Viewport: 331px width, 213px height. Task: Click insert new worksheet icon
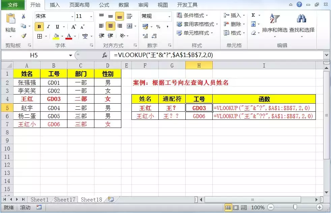[111, 199]
